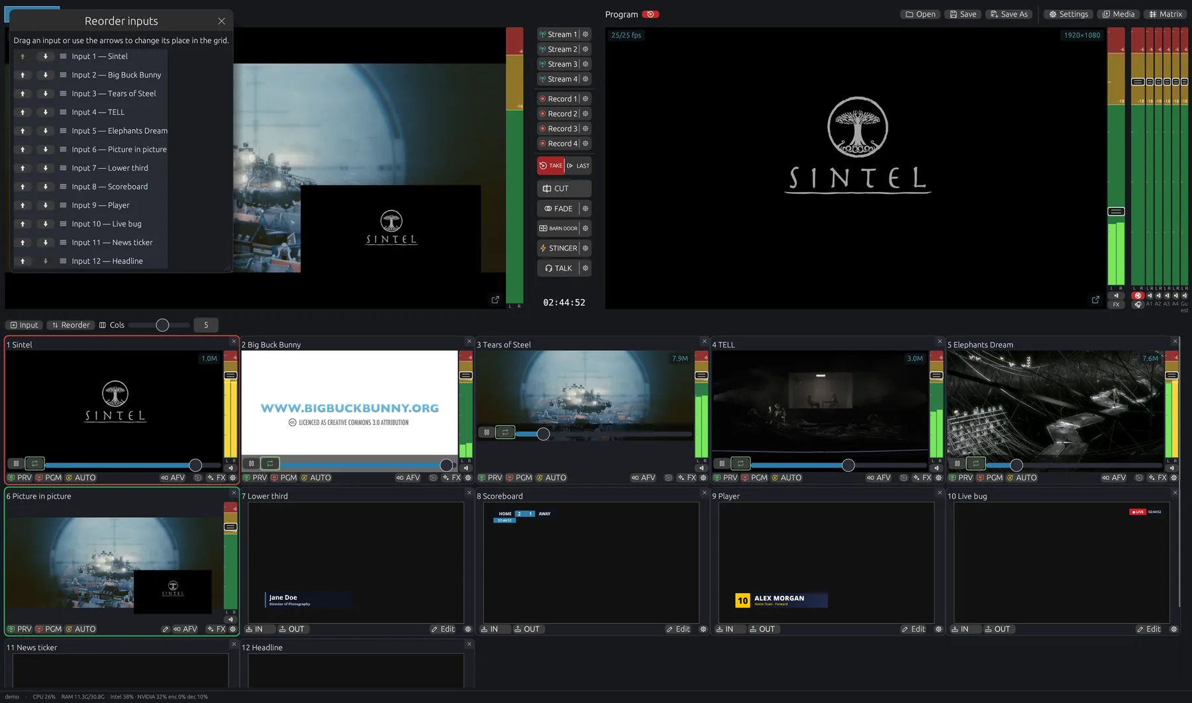This screenshot has height=703, width=1192.
Task: Click the Cols slider handle
Action: point(162,325)
